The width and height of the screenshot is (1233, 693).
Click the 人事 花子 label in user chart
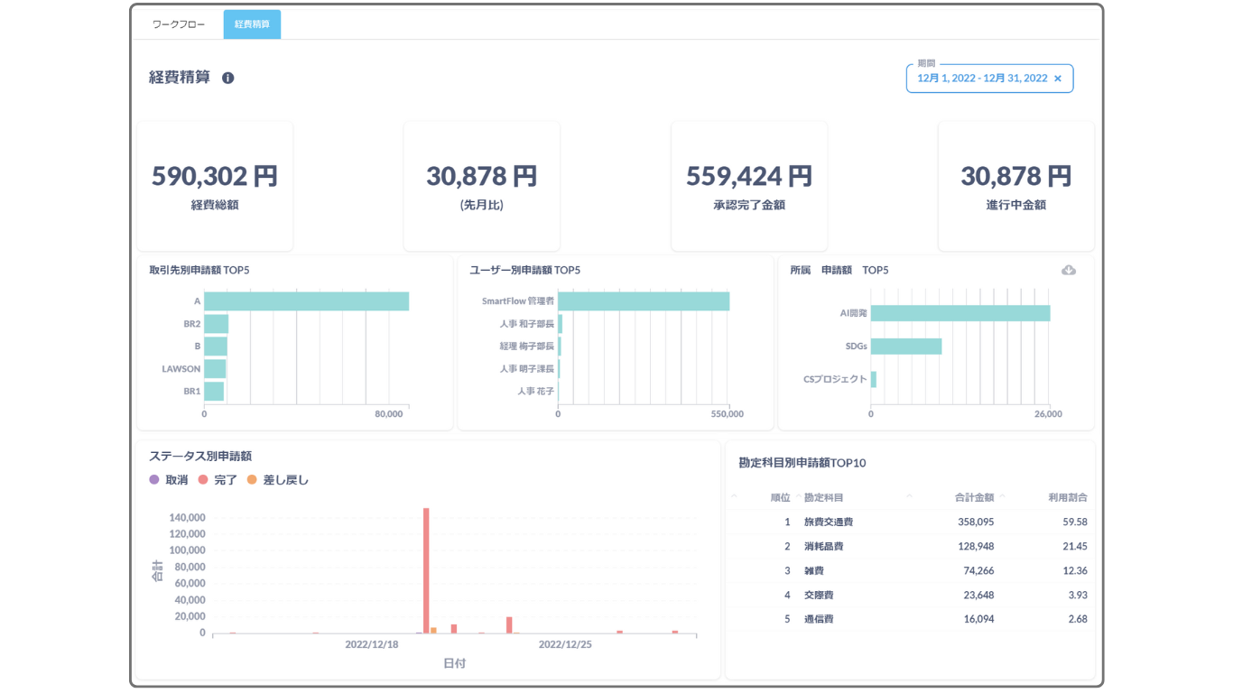pyautogui.click(x=535, y=392)
